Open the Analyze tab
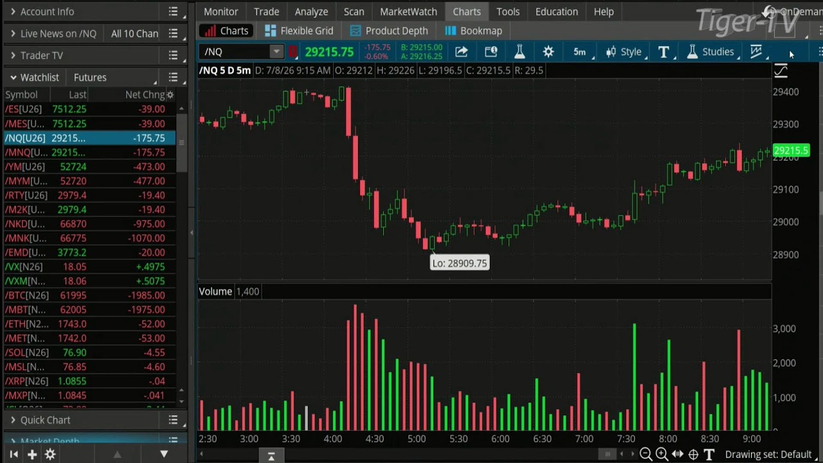The width and height of the screenshot is (823, 463). (x=311, y=12)
